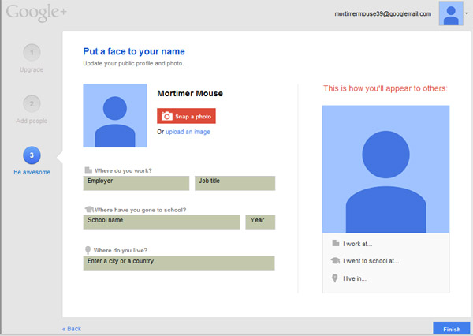Screen dimensions: 473x336
Task: Focus the Employer field
Action: click(136, 183)
